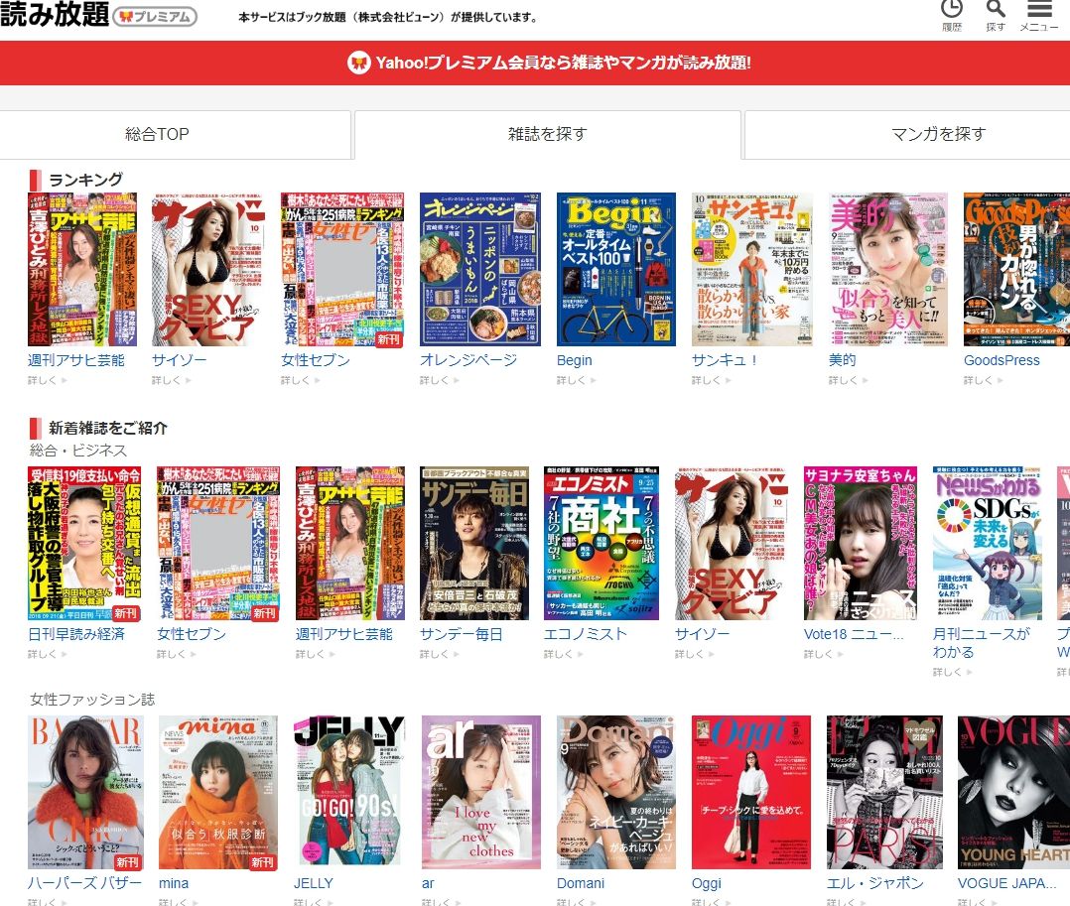The height and width of the screenshot is (906, 1070).
Task: Expand 詳しく under サンデー毎日
Action: (440, 654)
